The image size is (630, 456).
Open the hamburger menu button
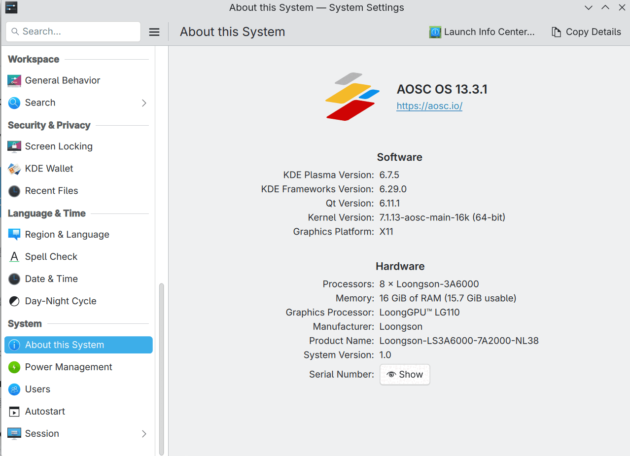154,32
